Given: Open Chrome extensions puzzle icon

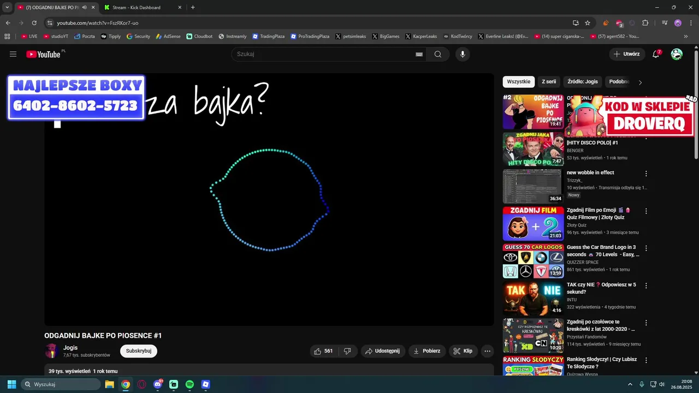Looking at the screenshot, I should coord(645,23).
